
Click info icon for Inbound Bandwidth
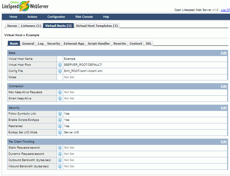pyautogui.click(x=60, y=166)
